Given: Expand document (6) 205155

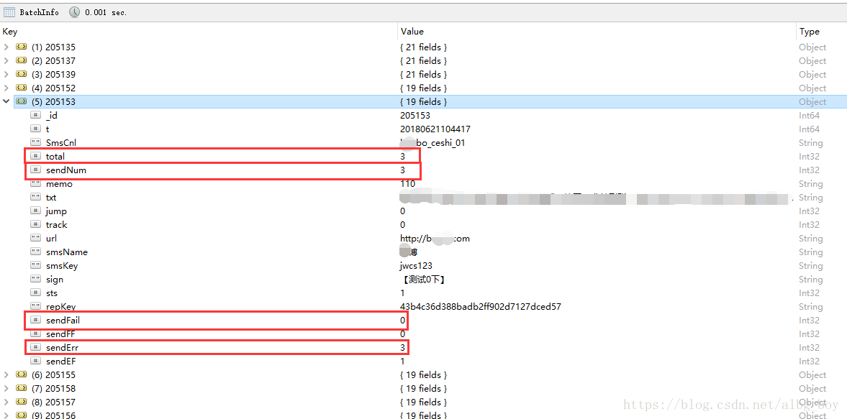Looking at the screenshot, I should click(x=6, y=374).
